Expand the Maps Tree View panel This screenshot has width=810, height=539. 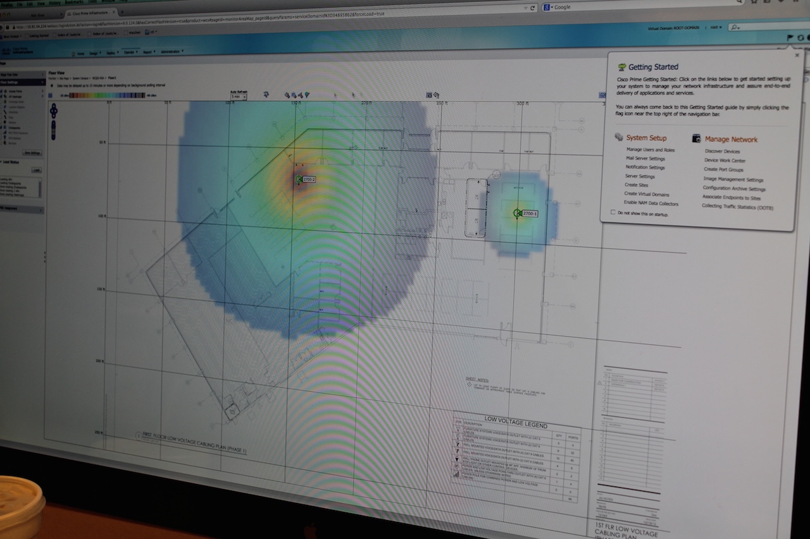click(x=22, y=75)
